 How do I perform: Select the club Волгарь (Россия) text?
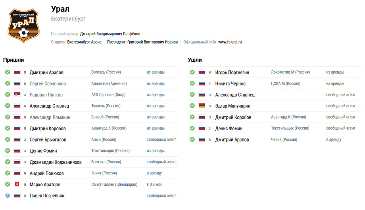click(106, 72)
